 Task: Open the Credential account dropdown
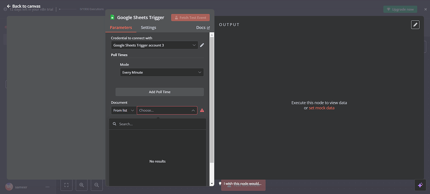point(154,45)
